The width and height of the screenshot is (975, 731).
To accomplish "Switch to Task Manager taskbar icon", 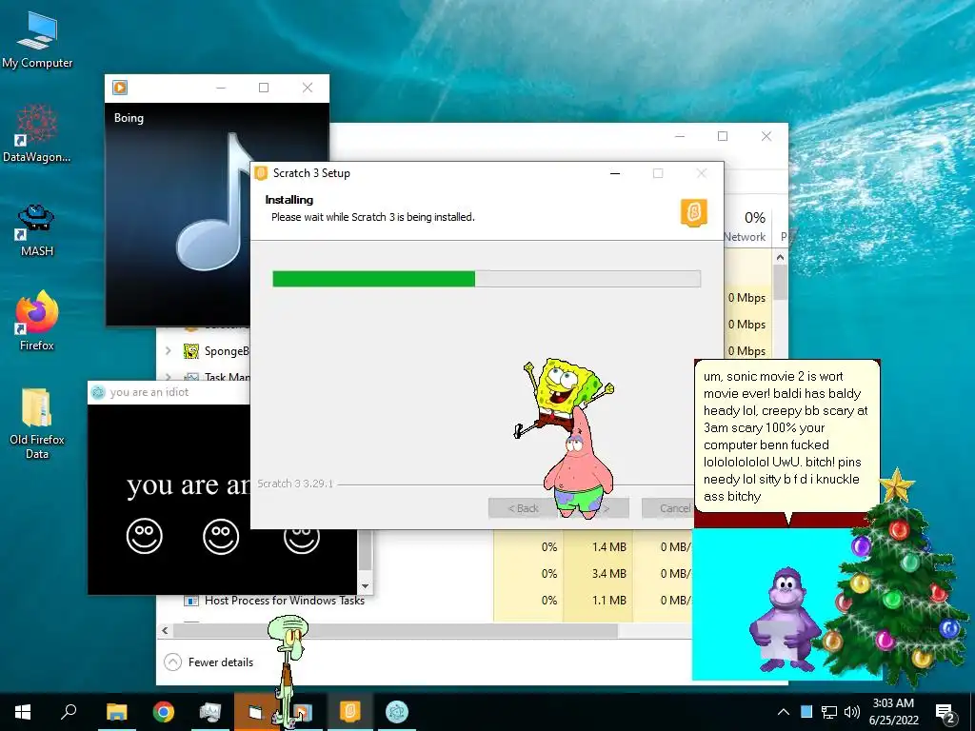I will tap(210, 712).
